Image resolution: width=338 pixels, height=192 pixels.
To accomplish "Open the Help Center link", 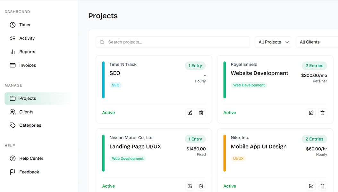I will [x=31, y=158].
